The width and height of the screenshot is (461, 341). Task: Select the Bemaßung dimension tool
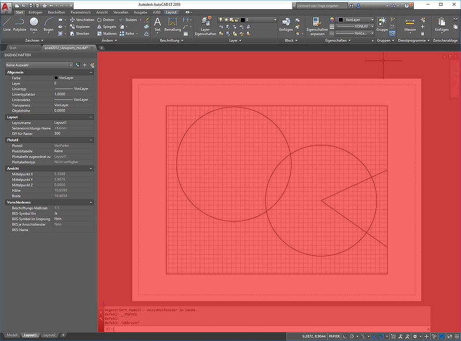tap(172, 24)
